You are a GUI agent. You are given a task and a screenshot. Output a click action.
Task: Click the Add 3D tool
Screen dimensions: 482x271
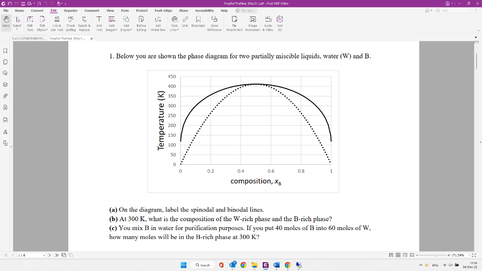[x=280, y=24]
